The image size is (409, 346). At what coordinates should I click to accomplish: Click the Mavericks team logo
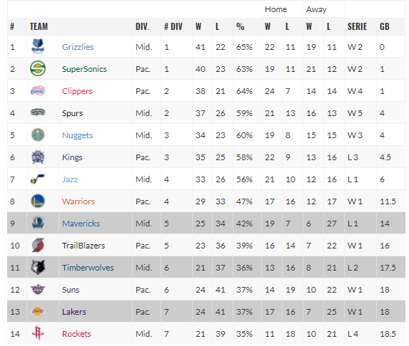pos(38,224)
